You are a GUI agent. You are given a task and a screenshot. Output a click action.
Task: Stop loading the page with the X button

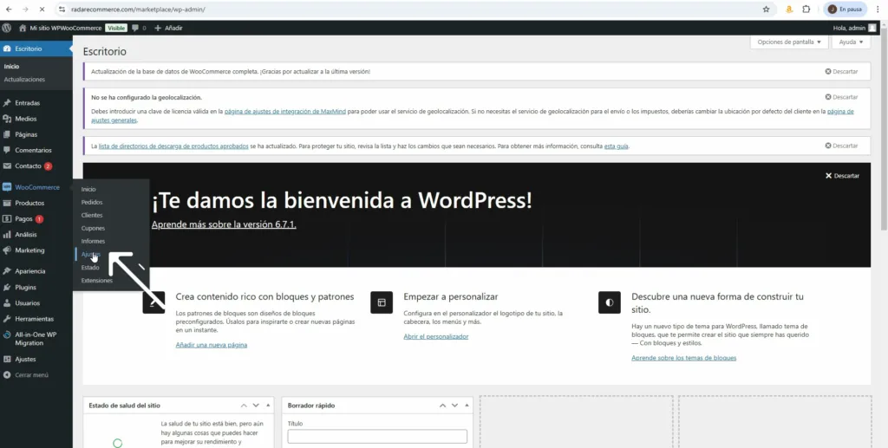pyautogui.click(x=42, y=9)
